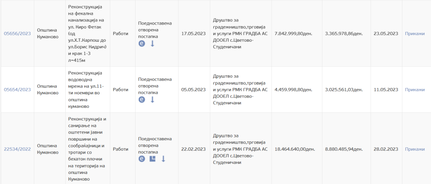
Task: Click the 7.842.999,80ден. estimated value cell
Action: coord(293,34)
